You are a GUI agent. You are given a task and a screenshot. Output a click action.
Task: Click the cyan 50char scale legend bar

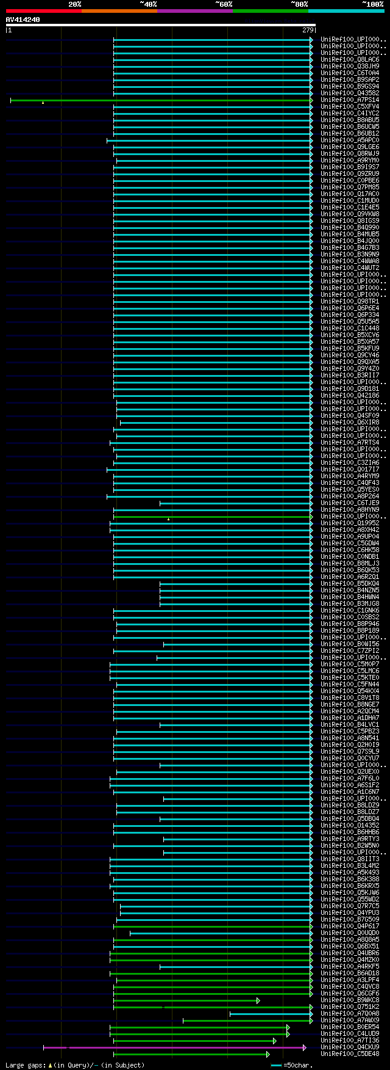(277, 1065)
